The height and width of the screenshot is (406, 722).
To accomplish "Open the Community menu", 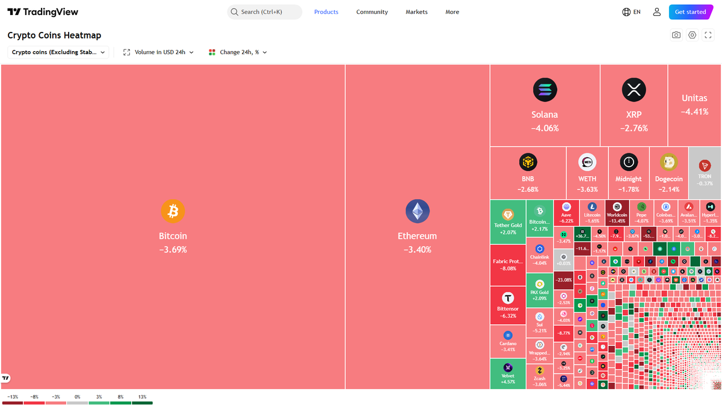I will click(x=372, y=12).
